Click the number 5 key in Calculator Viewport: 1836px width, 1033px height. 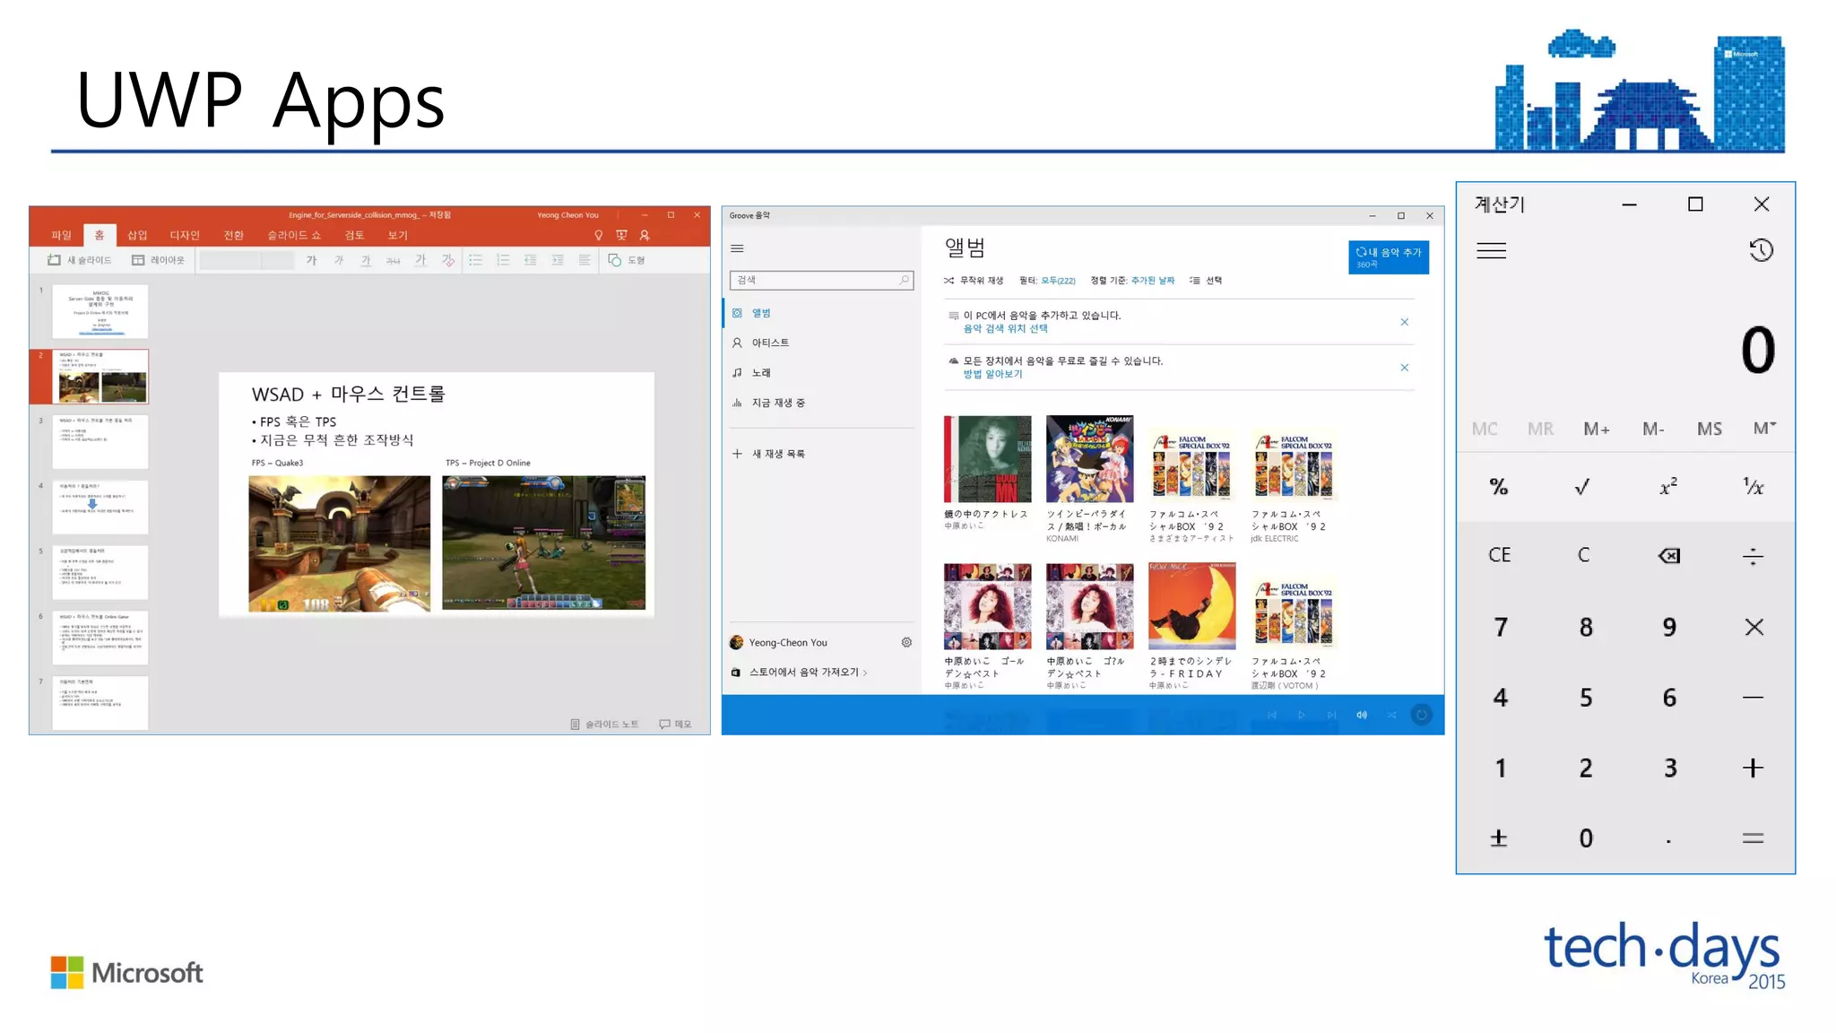tap(1585, 698)
